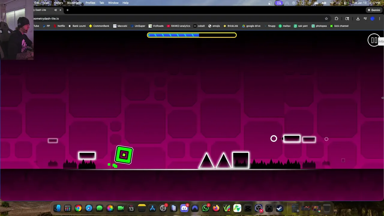Viewport: 384px width, 216px height.
Task: Open the RANKD analytics bookmark
Action: pos(178,26)
